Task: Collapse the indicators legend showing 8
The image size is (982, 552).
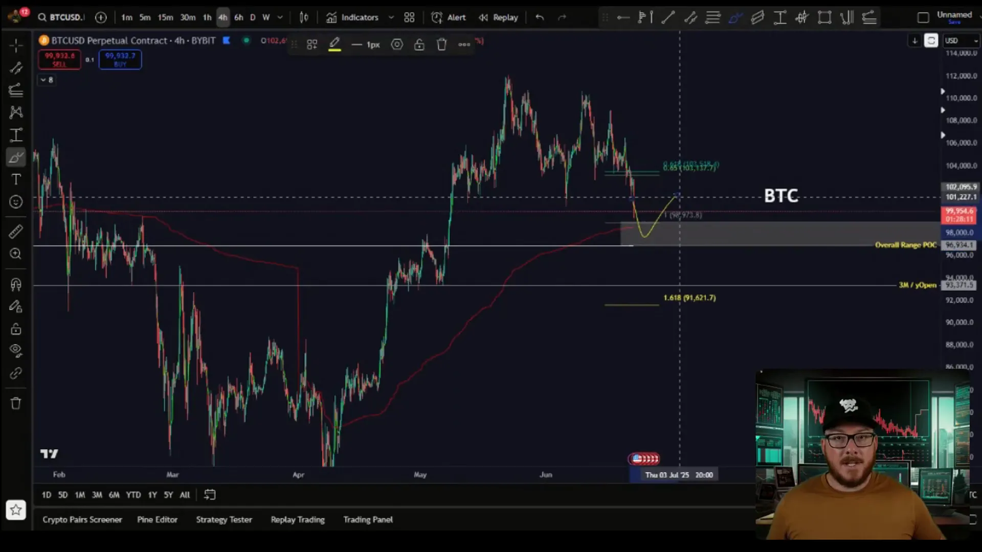Action: (x=47, y=80)
